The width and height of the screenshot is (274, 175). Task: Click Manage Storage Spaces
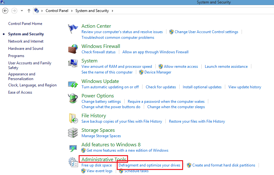click(x=101, y=136)
